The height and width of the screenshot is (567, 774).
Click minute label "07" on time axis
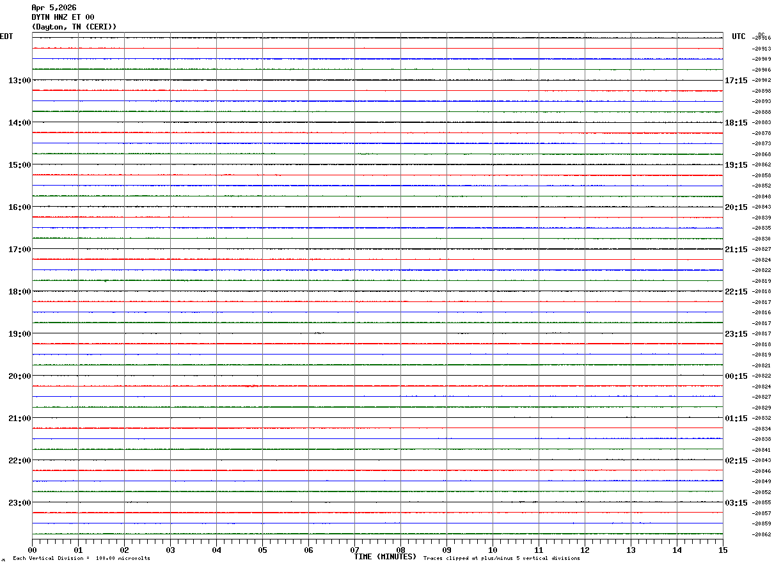355,550
